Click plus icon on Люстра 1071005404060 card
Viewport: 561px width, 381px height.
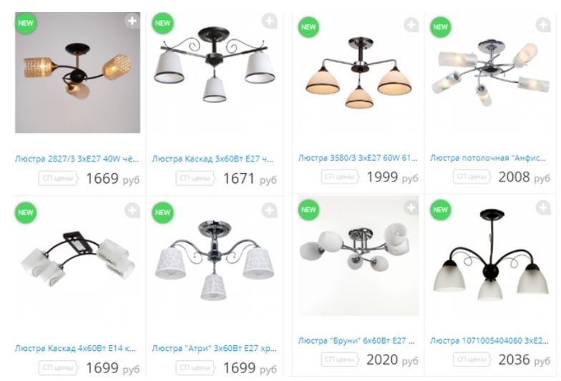click(543, 207)
